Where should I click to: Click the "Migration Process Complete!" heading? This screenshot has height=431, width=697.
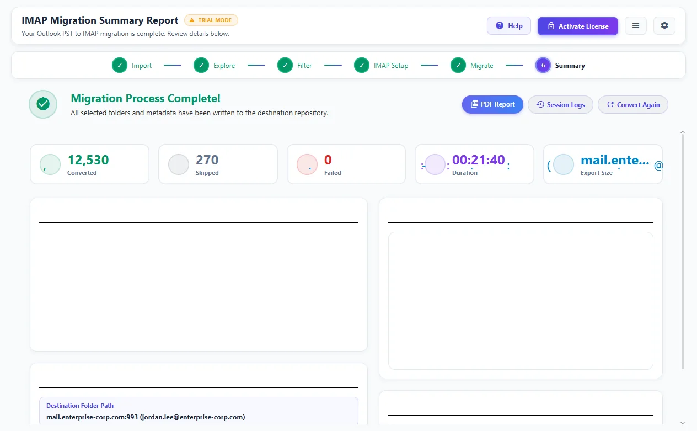[146, 98]
